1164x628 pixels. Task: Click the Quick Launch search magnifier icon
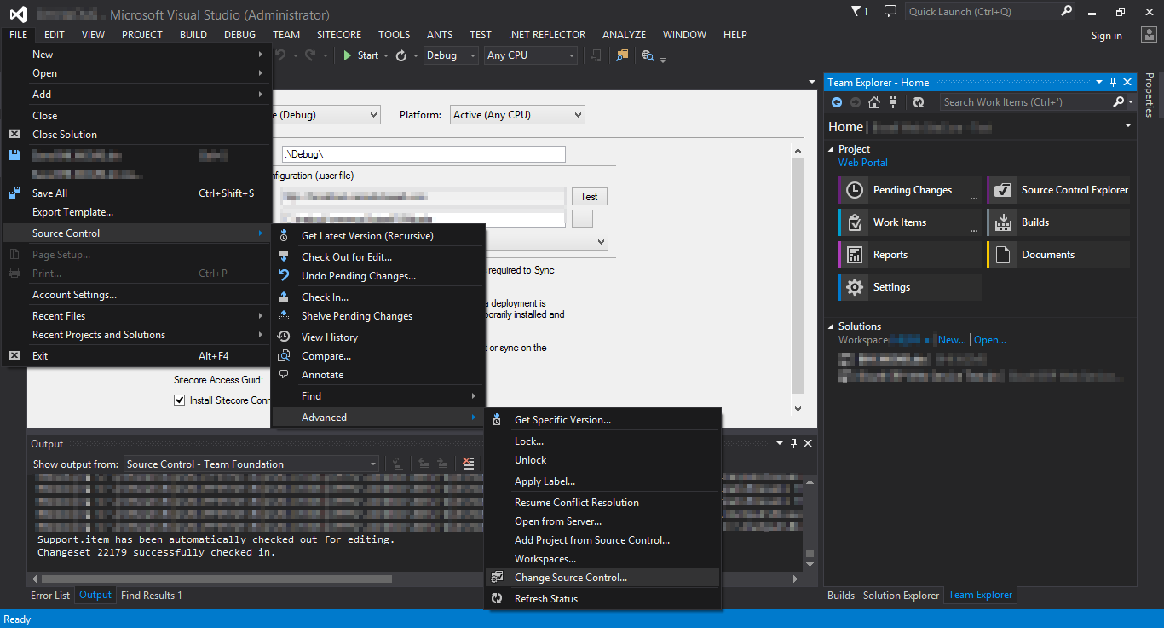[1067, 11]
